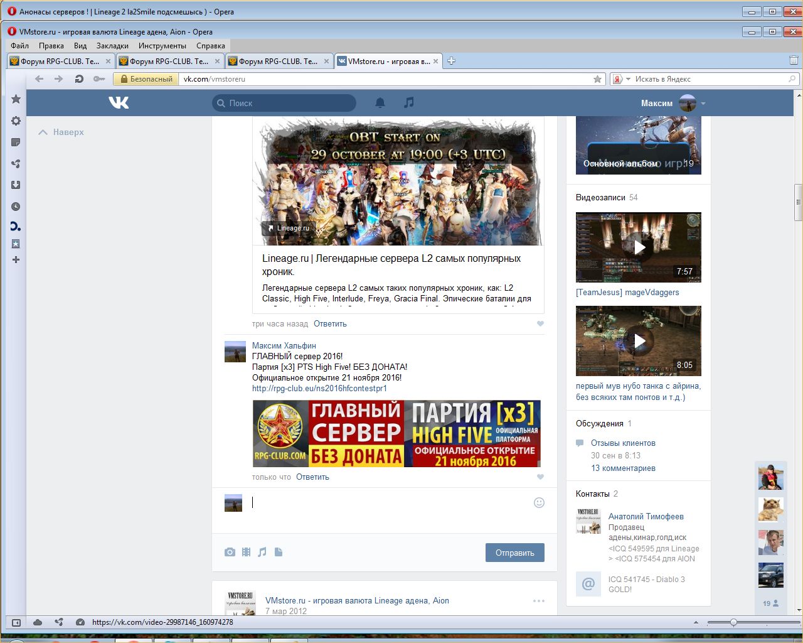The height and width of the screenshot is (643, 803).
Task: Open the 13 комментариев link
Action: coord(623,468)
